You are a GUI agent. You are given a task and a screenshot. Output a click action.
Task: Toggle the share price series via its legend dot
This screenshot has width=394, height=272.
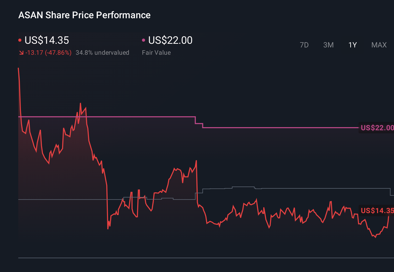(x=20, y=40)
